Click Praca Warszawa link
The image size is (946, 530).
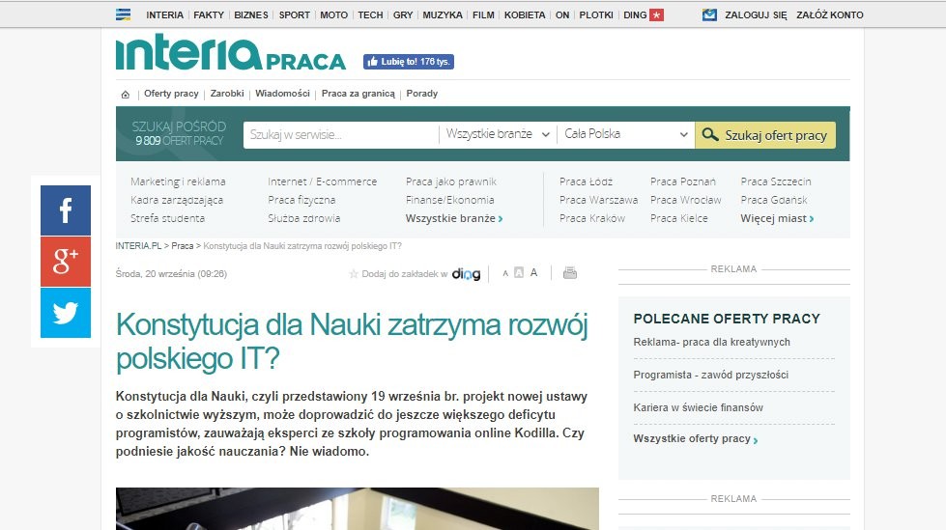point(598,200)
